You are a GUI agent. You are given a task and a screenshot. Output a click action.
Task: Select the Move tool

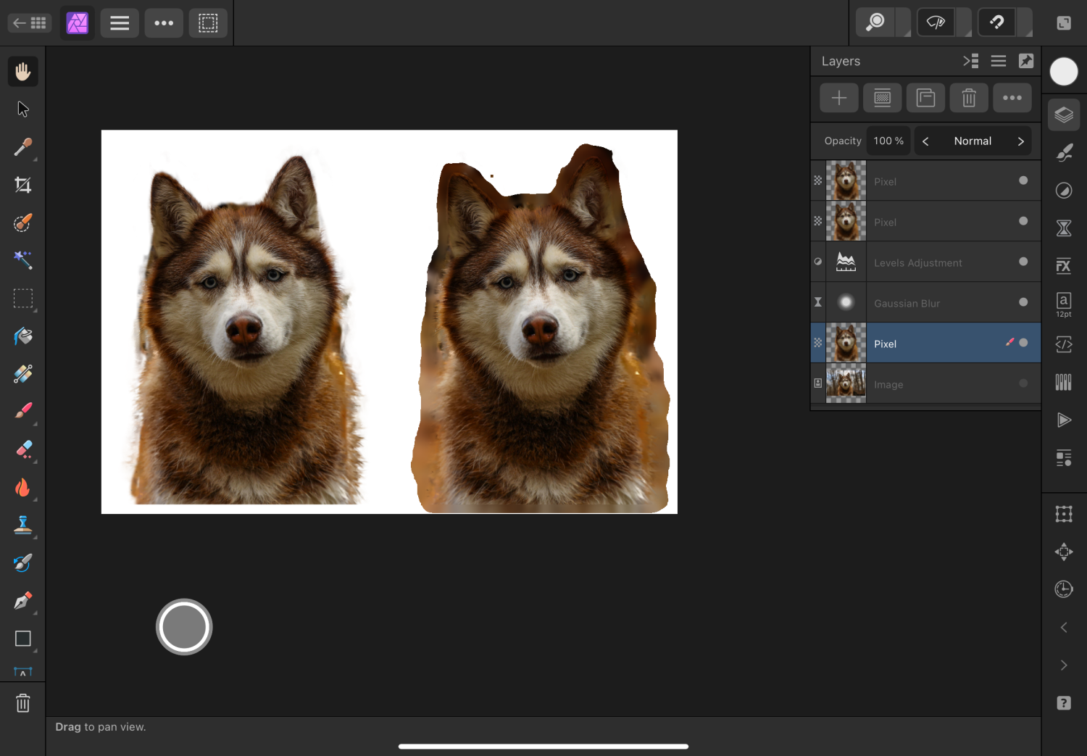(x=22, y=108)
